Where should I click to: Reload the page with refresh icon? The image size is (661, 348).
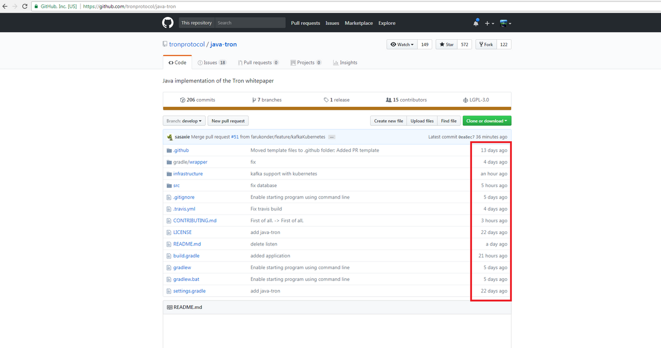point(25,6)
